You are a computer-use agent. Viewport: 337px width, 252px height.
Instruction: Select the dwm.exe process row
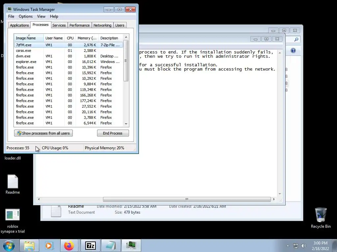pyautogui.click(x=68, y=56)
